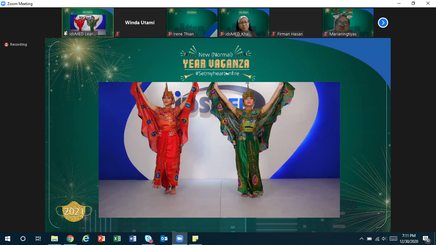Select Marianingtiyas video thumbnail

pos(348,23)
